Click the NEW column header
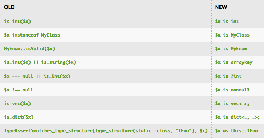The image size is (264, 138). click(x=221, y=7)
